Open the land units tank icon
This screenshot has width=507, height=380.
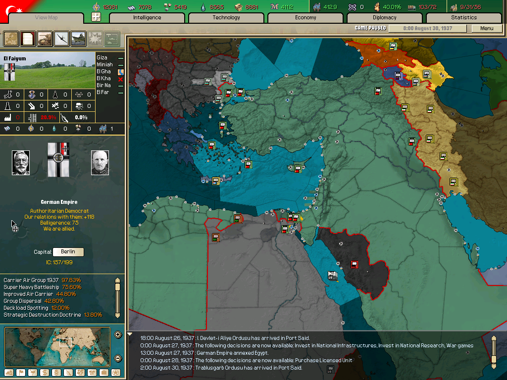(45, 38)
